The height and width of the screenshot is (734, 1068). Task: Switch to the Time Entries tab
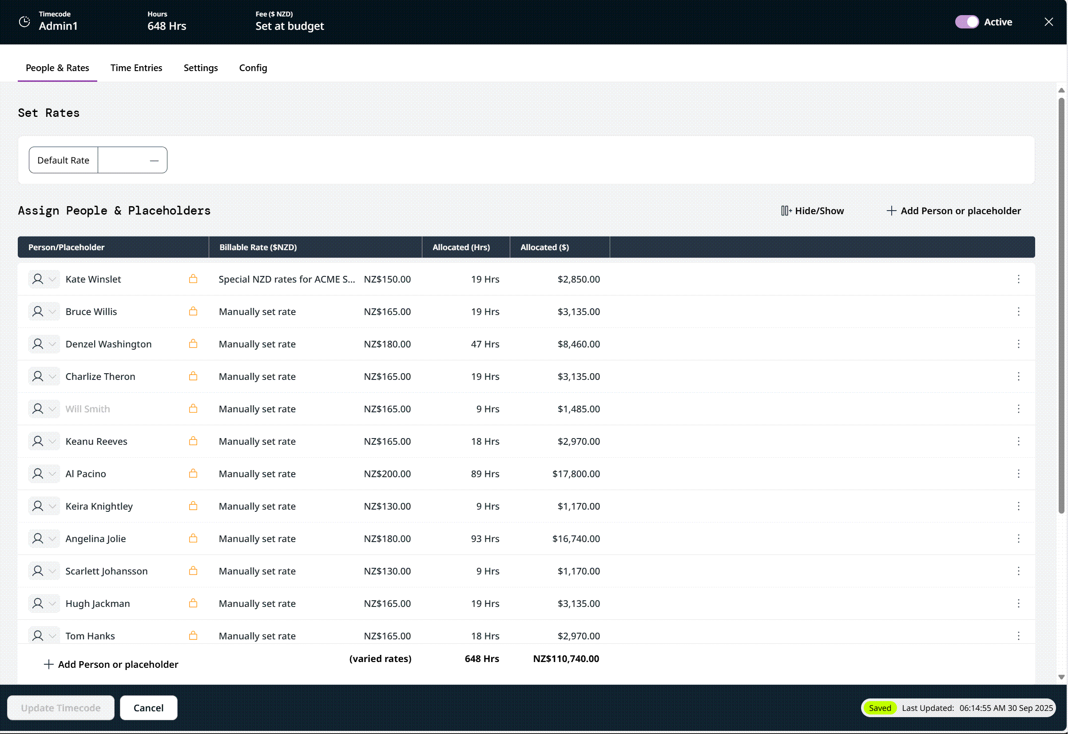[x=136, y=68]
